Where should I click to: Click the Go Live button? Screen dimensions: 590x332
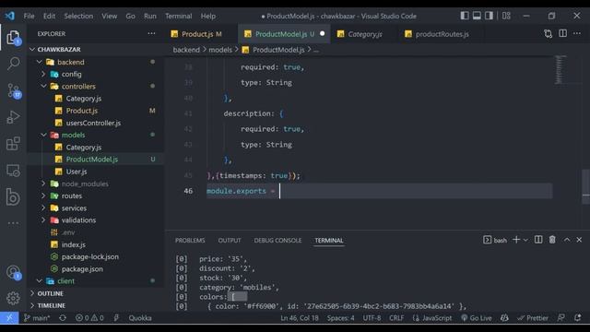477,318
